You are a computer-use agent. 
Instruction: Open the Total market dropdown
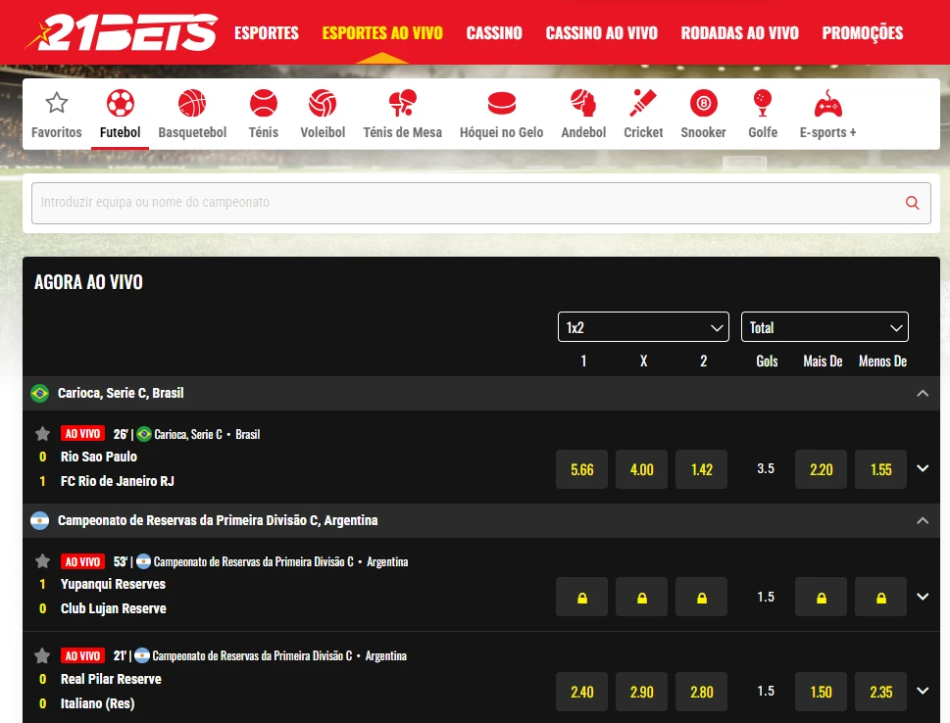pyautogui.click(x=825, y=326)
